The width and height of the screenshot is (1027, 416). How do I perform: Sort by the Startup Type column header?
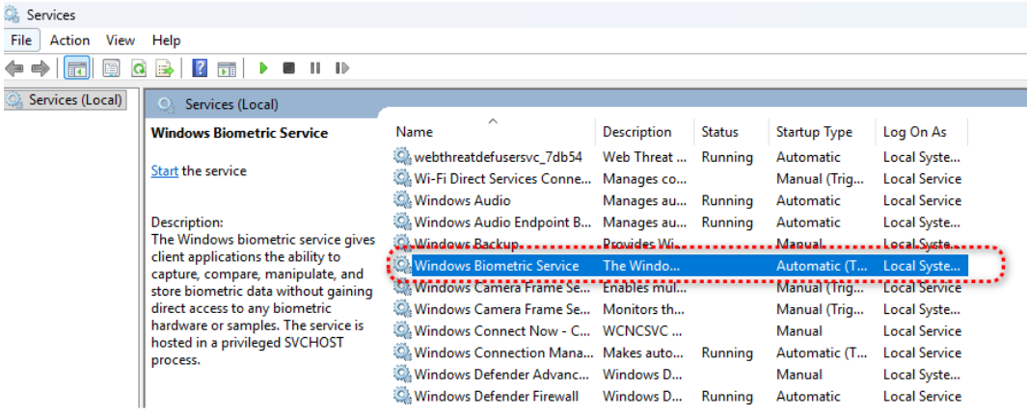coord(822,132)
